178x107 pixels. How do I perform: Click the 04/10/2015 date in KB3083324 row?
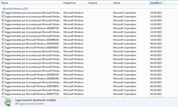click(156, 75)
